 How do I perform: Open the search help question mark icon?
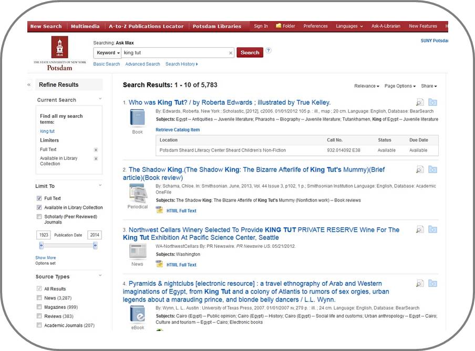coord(269,51)
